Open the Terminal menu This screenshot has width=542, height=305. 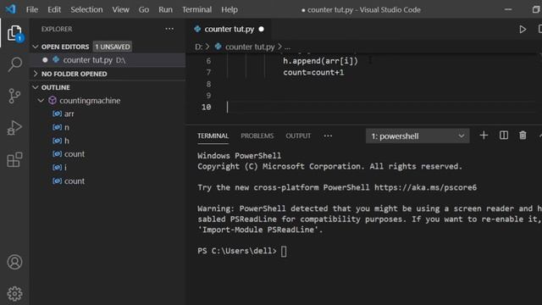pyautogui.click(x=197, y=9)
